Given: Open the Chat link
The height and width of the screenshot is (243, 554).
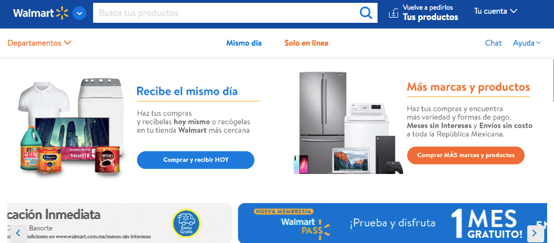Looking at the screenshot, I should (x=493, y=43).
